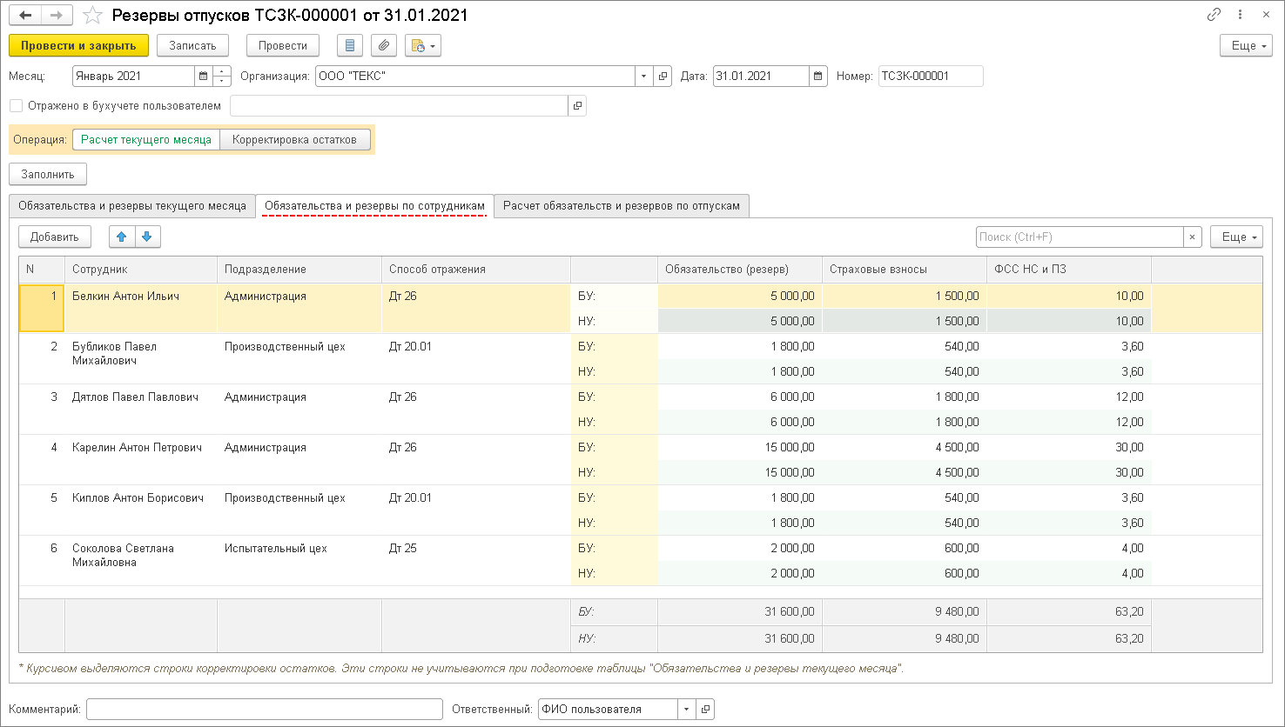
Task: Step the Месяц value with spinner
Action: click(x=222, y=77)
